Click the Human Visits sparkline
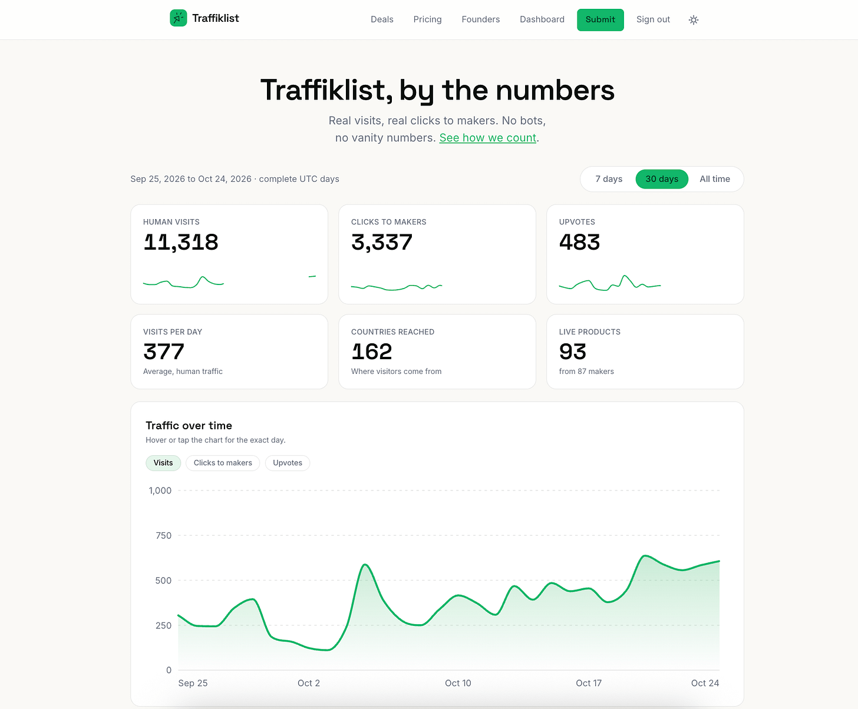 (229, 281)
